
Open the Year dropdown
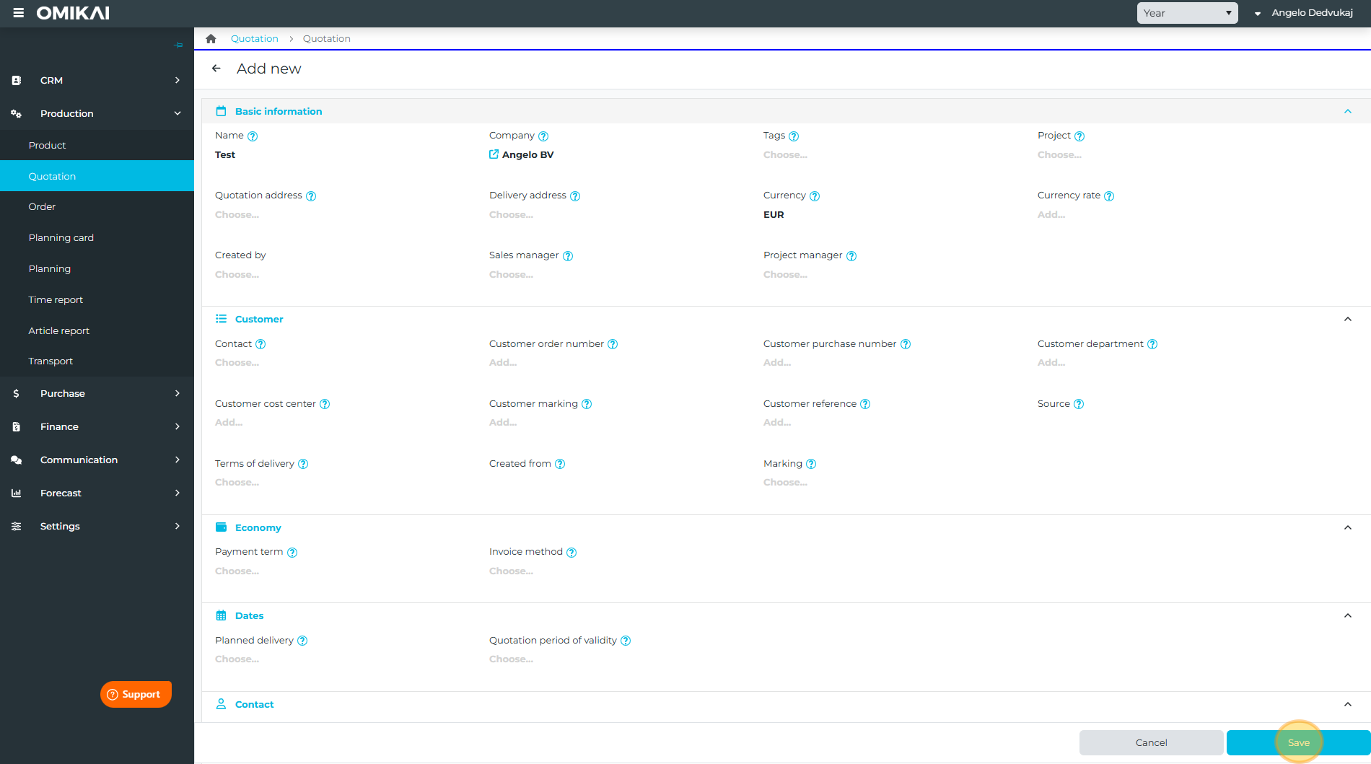point(1187,13)
